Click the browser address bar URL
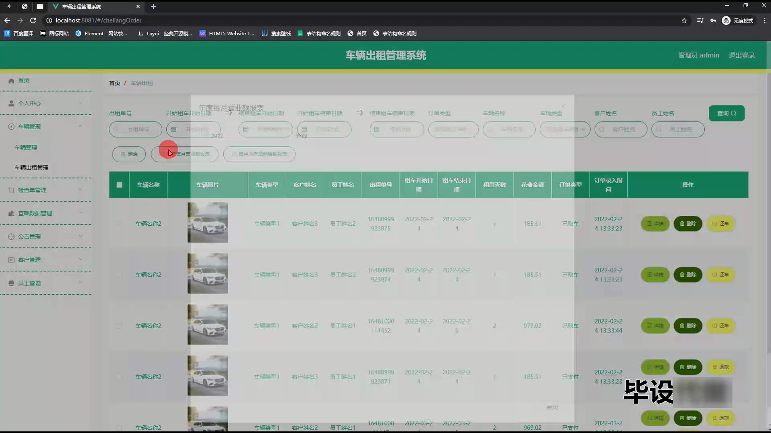The height and width of the screenshot is (433, 771). point(98,20)
